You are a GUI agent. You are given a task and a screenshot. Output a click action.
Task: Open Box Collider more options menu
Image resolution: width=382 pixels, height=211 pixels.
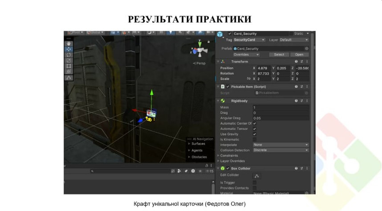point(307,168)
